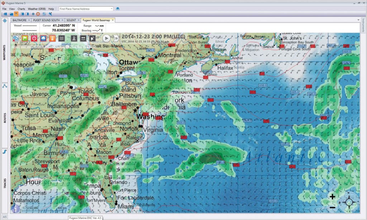Click the highlighted orange toolbar icon
The height and width of the screenshot is (220, 367).
click(16, 14)
